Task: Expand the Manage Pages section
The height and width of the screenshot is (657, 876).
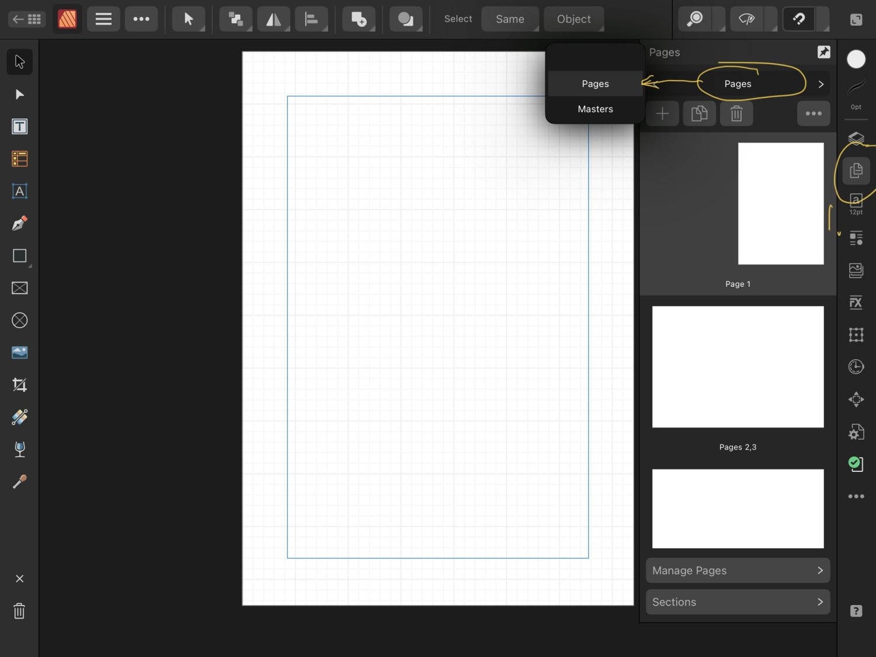Action: pos(738,571)
